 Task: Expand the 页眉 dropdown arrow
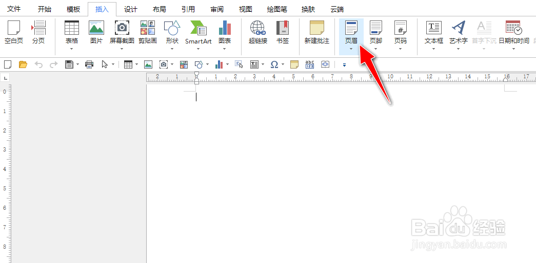[351, 49]
